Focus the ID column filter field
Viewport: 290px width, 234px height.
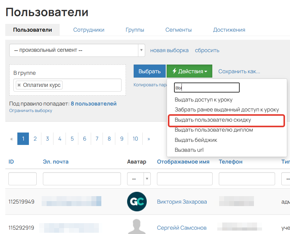coord(23,179)
